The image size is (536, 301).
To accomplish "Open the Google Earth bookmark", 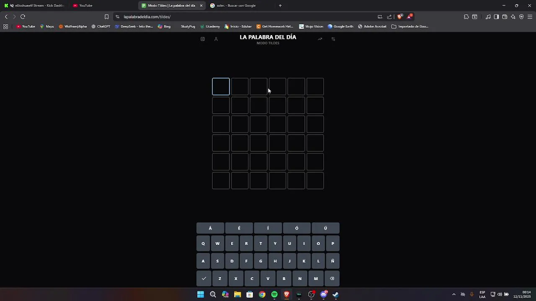I will point(340,26).
